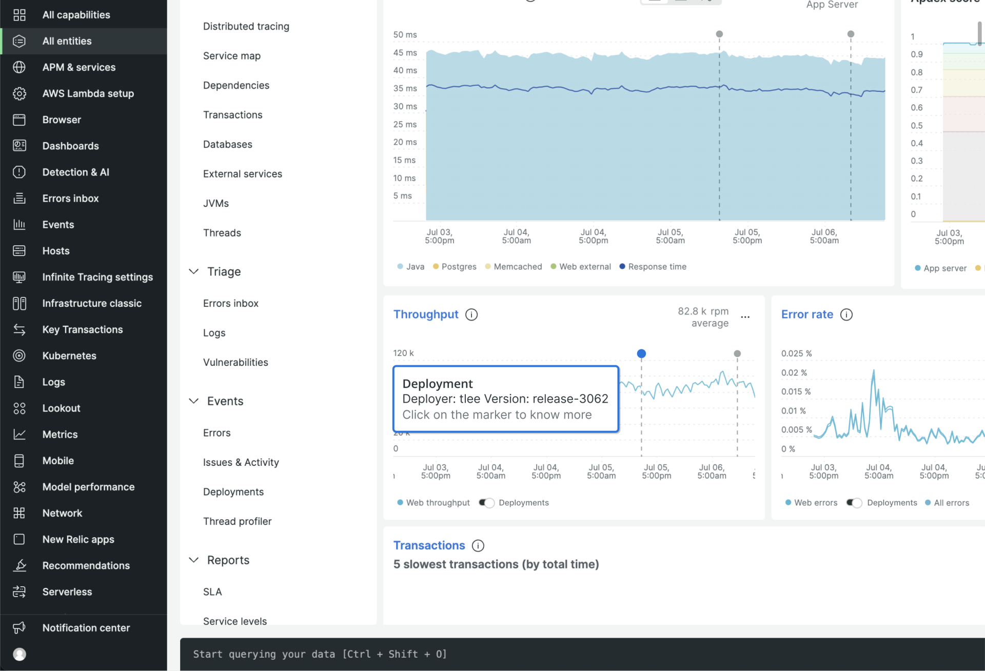Click the Transactions info icon

click(x=478, y=545)
